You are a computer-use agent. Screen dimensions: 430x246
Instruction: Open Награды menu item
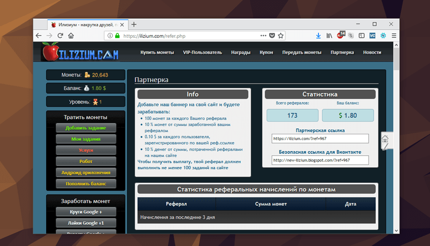[x=241, y=52]
